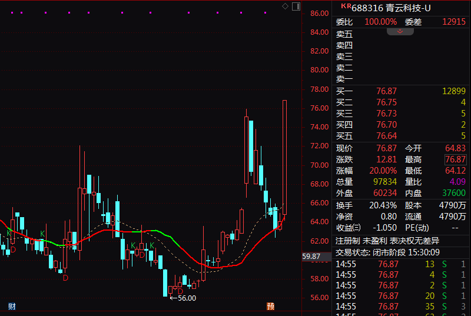Select the trade row with volume 35
This screenshot has width=471, height=316.
pos(402,307)
